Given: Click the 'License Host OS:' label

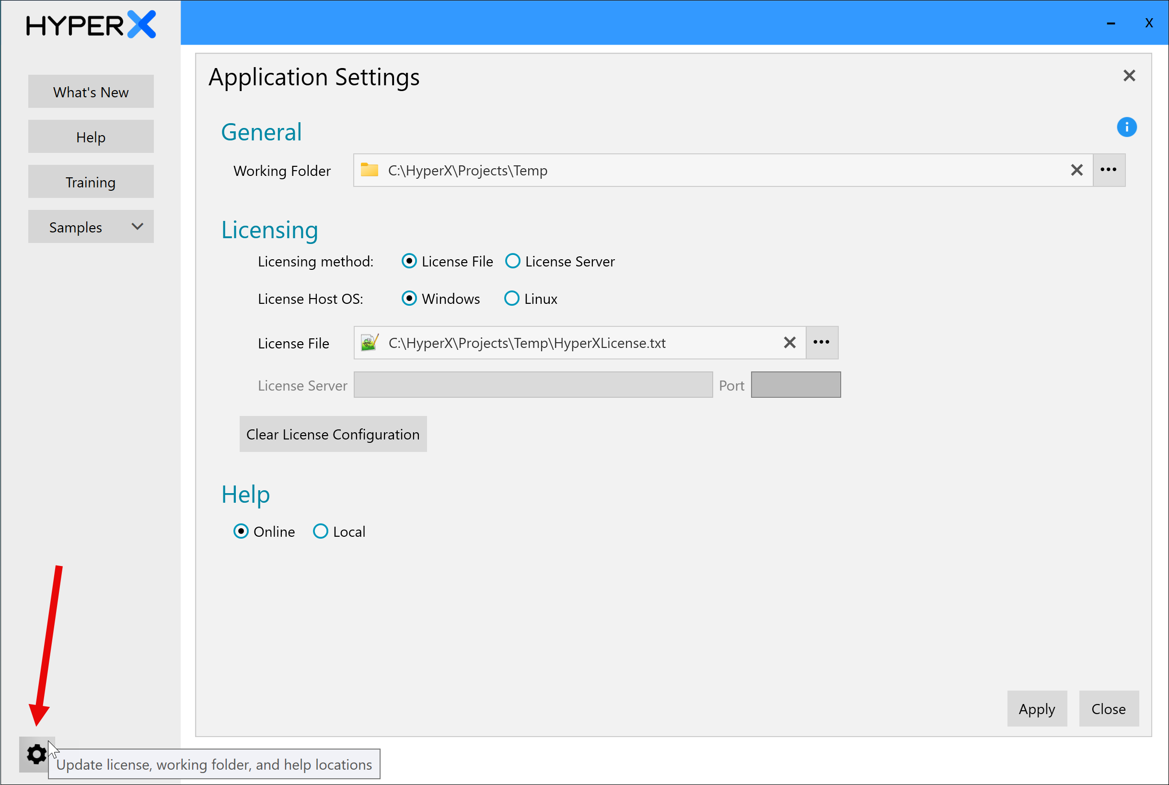Looking at the screenshot, I should coord(311,299).
